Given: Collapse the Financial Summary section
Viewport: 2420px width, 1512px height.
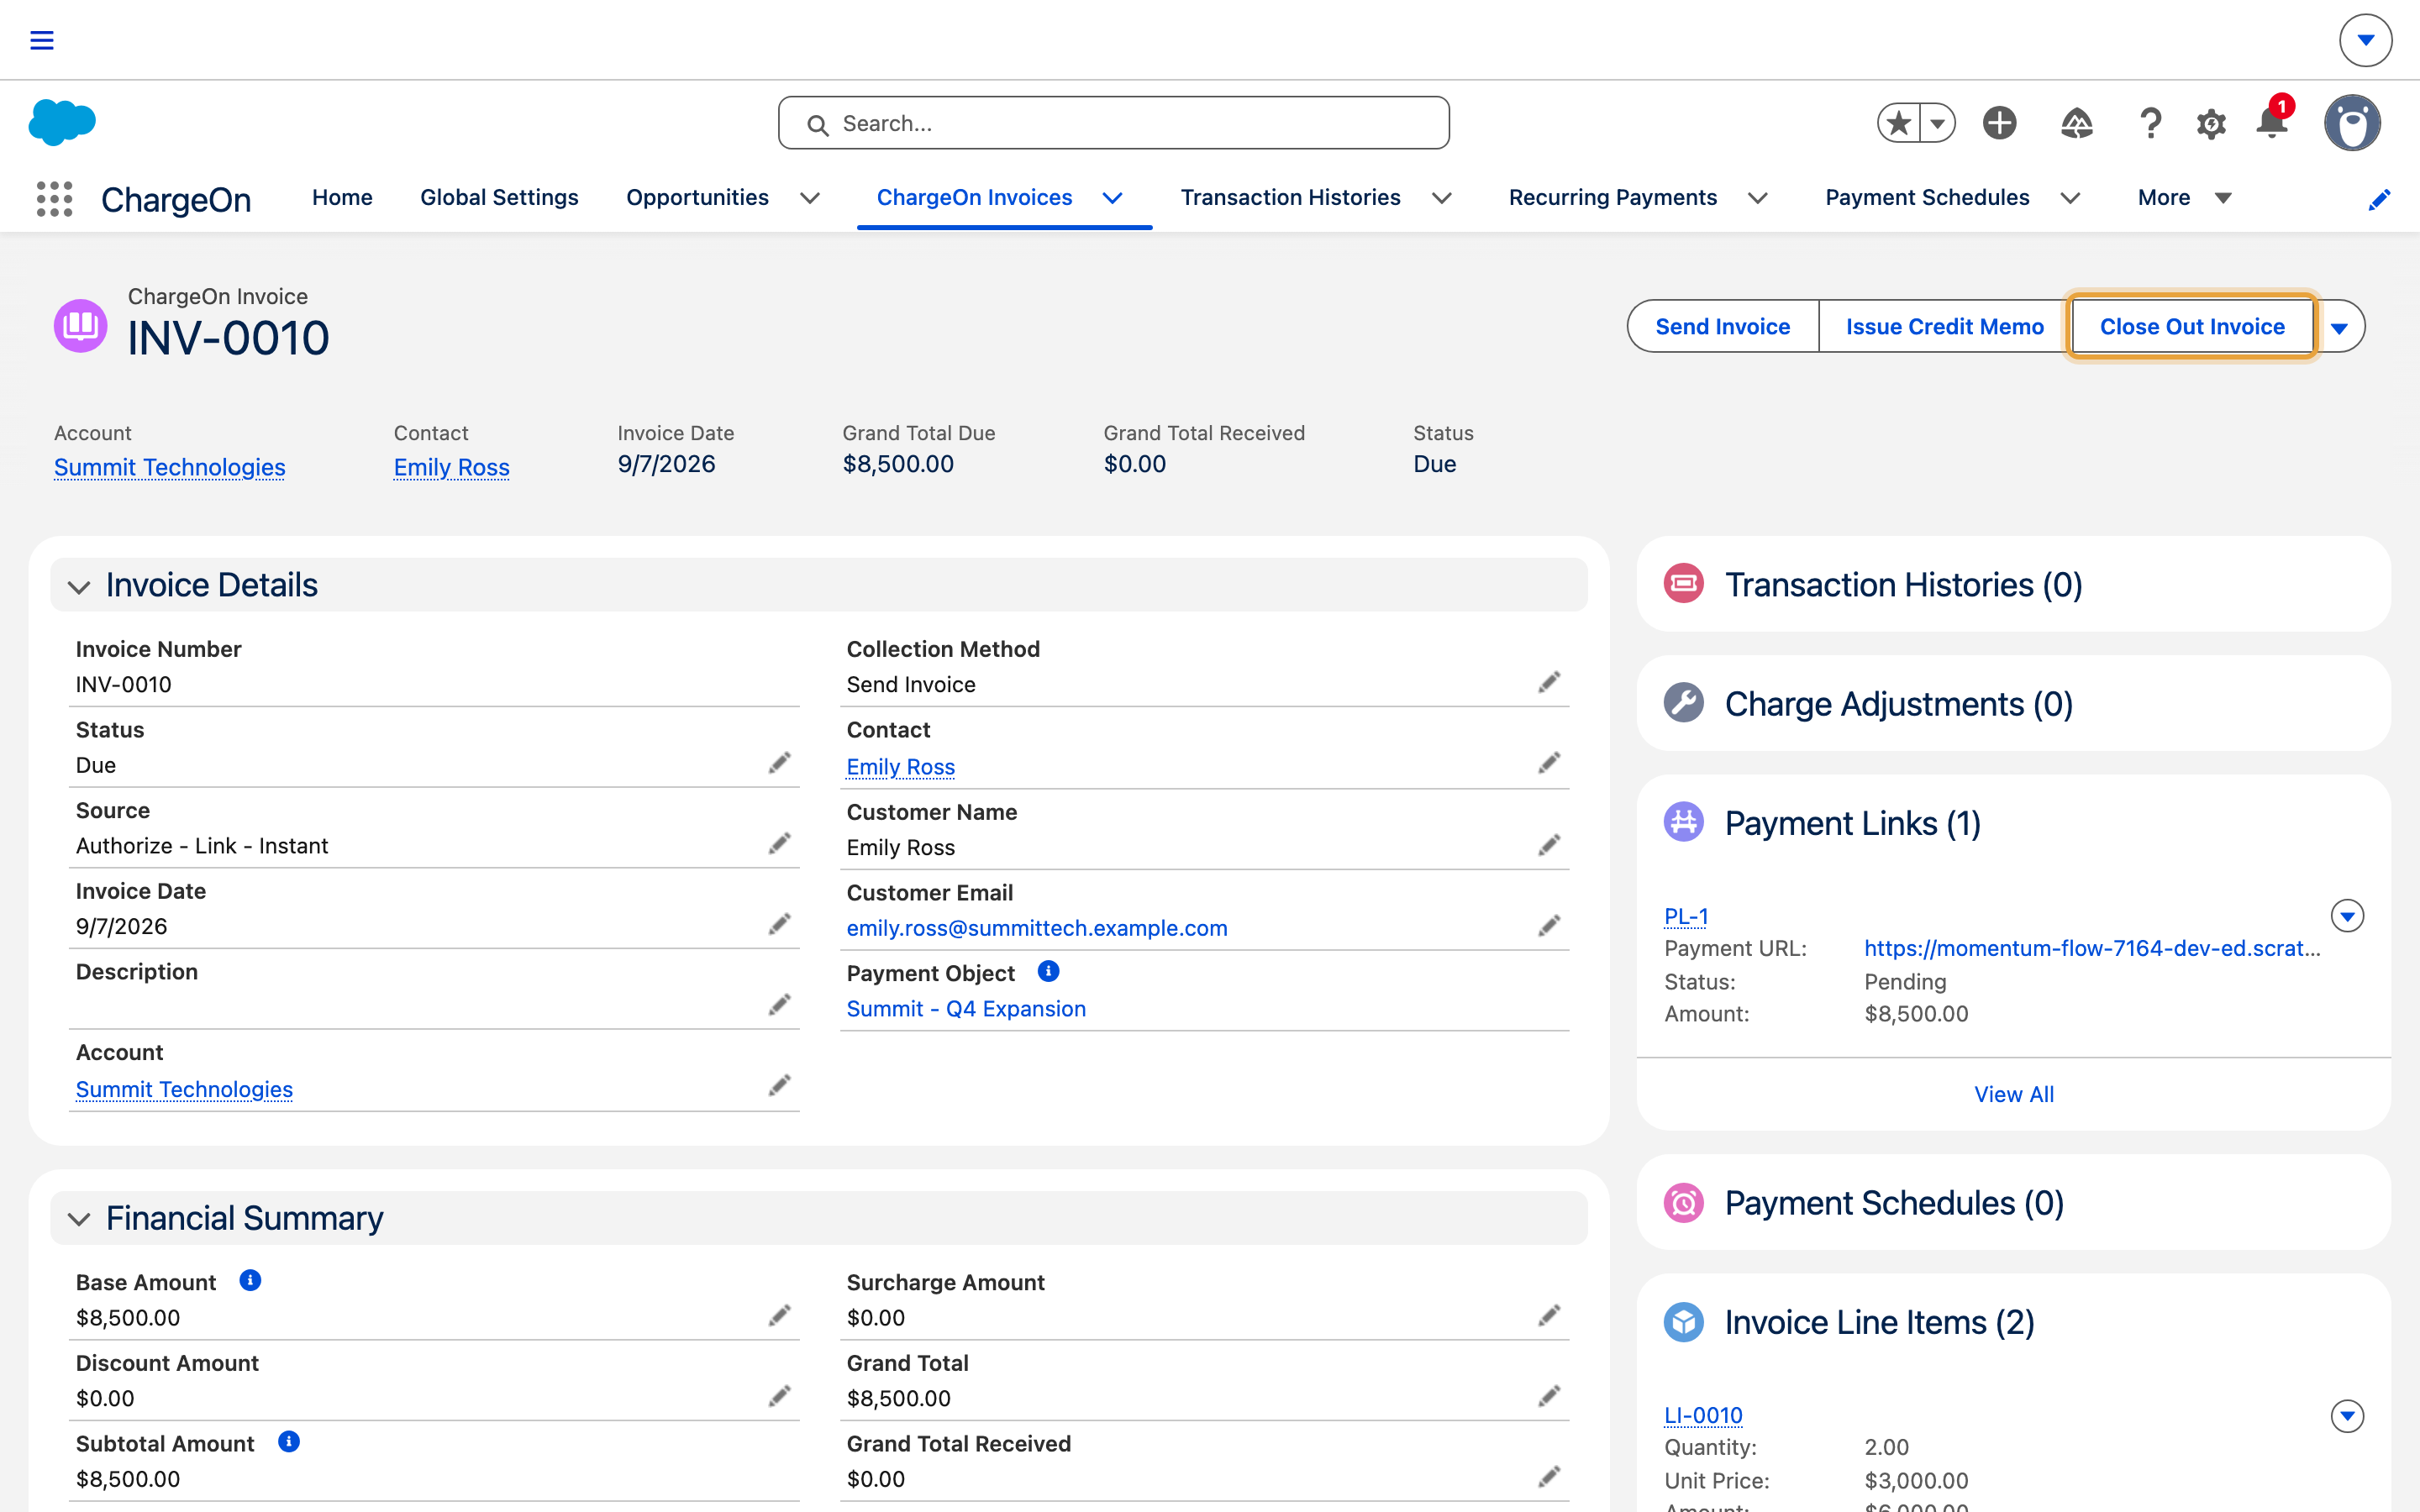Looking at the screenshot, I should (x=79, y=1219).
